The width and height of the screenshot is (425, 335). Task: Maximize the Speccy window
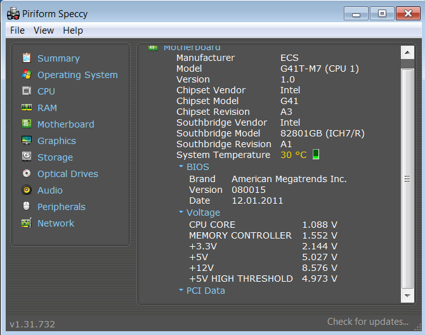point(382,14)
